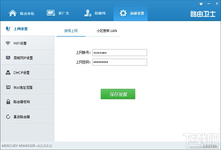This screenshot has width=221, height=150.
Task: Focus the 上网账号 username input field
Action: coord(120,53)
